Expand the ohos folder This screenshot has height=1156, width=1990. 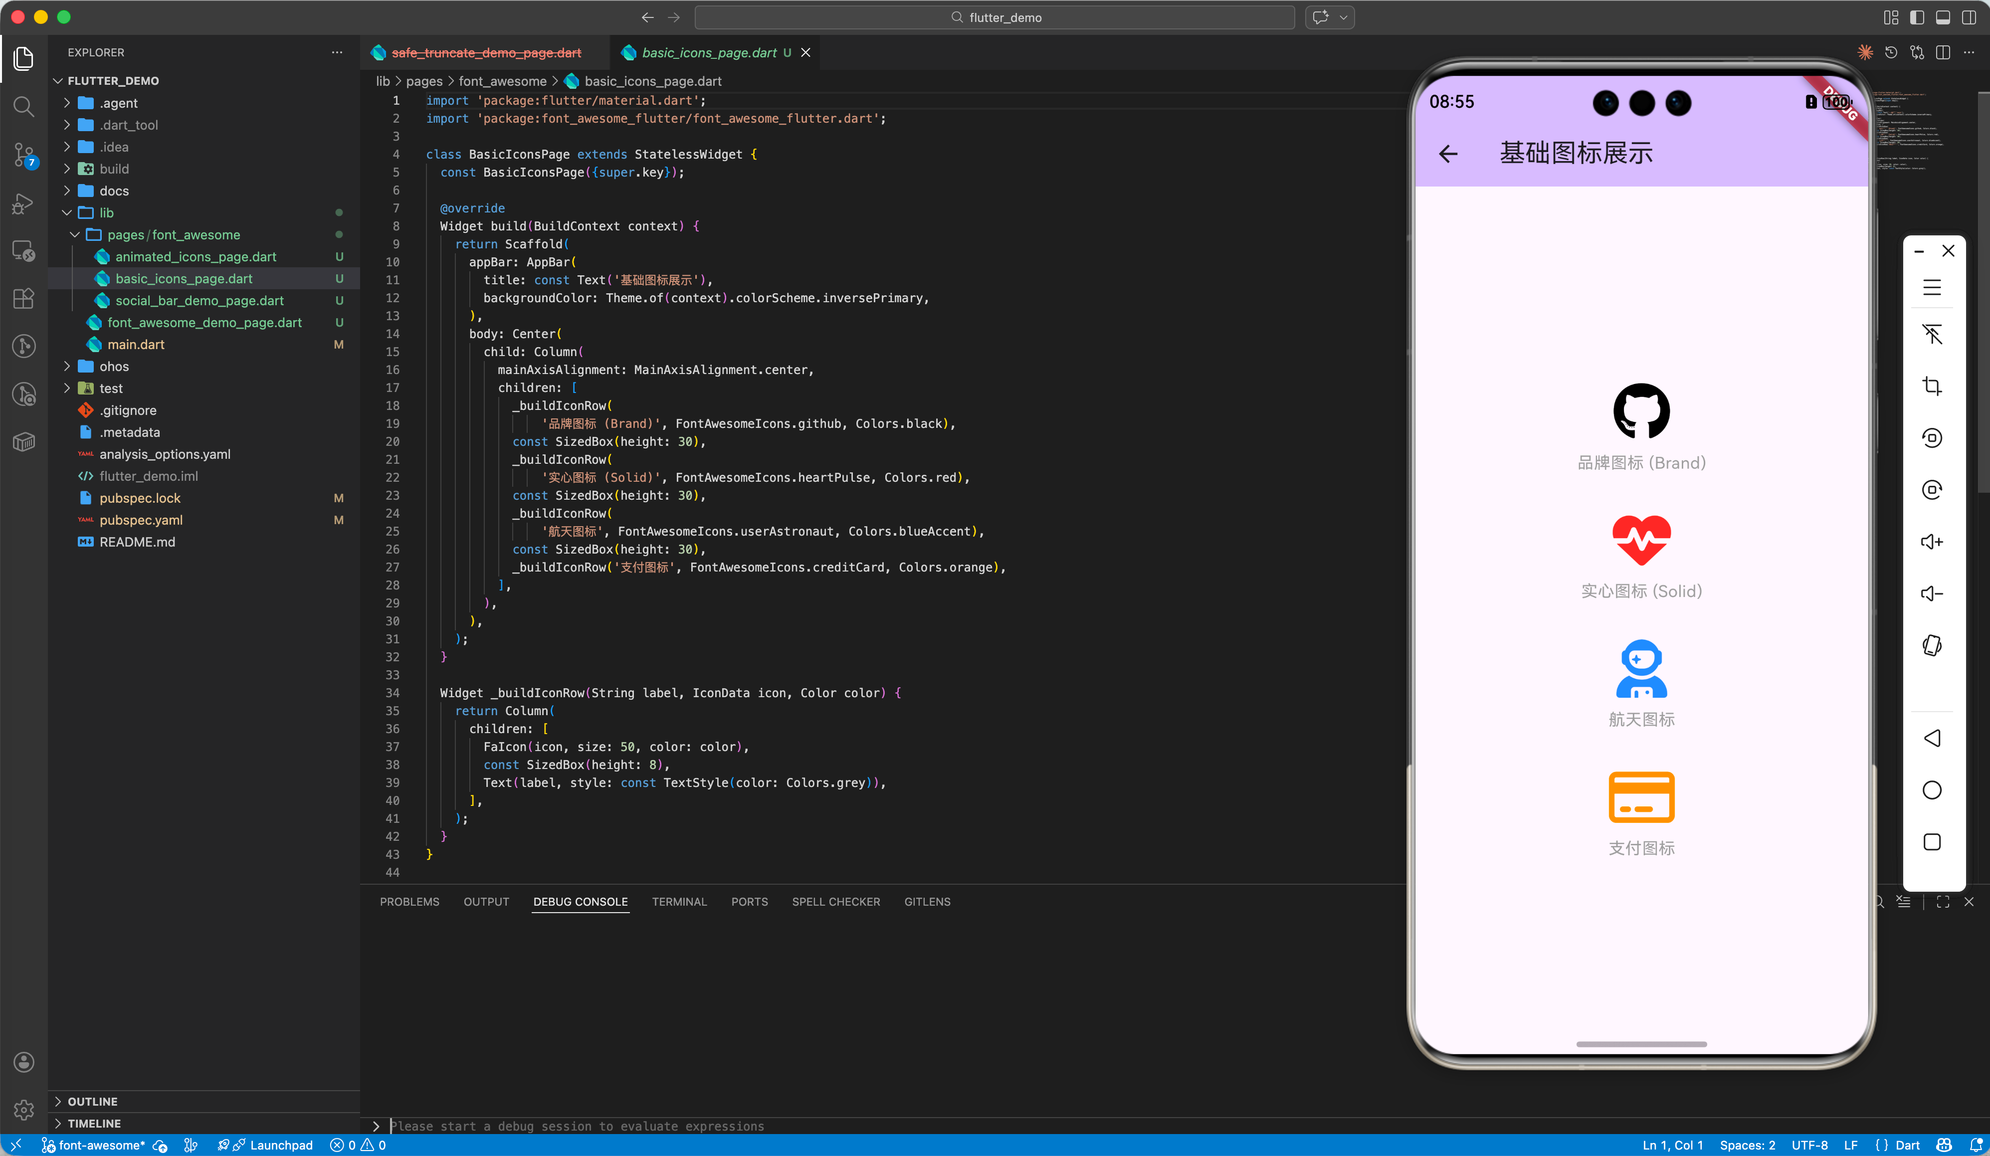114,367
